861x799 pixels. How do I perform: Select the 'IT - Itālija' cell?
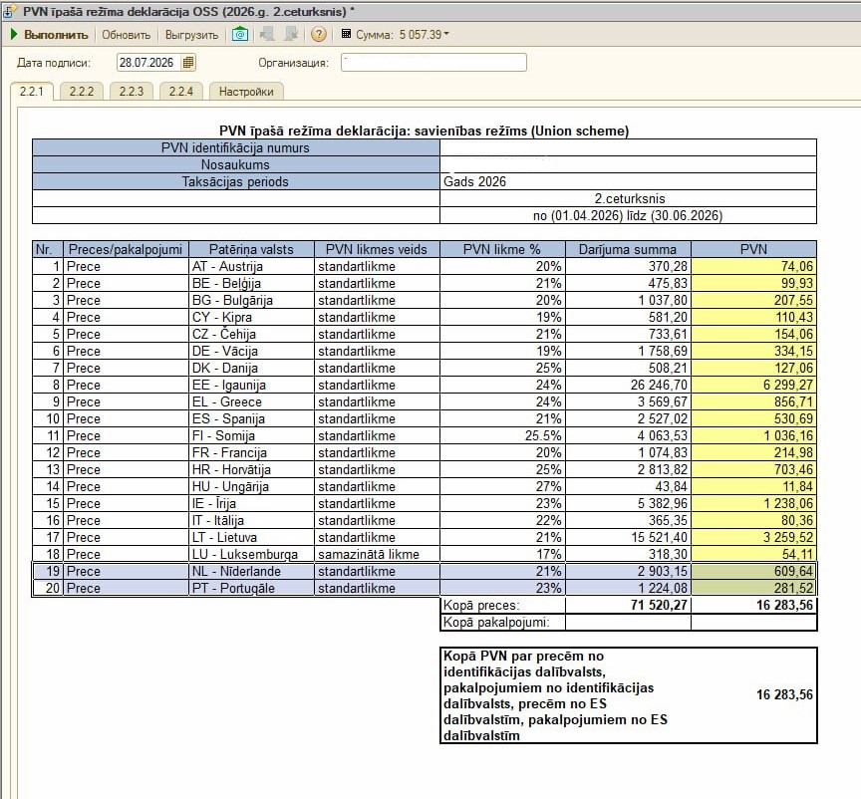coord(251,521)
